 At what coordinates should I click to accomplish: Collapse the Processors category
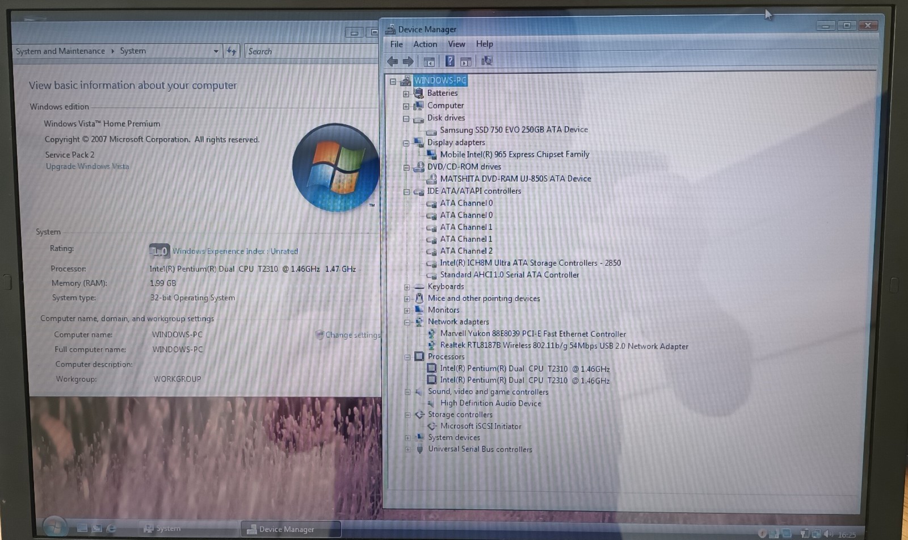click(407, 357)
